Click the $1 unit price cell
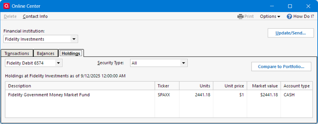This screenshot has width=318, height=124. pyautogui.click(x=241, y=95)
